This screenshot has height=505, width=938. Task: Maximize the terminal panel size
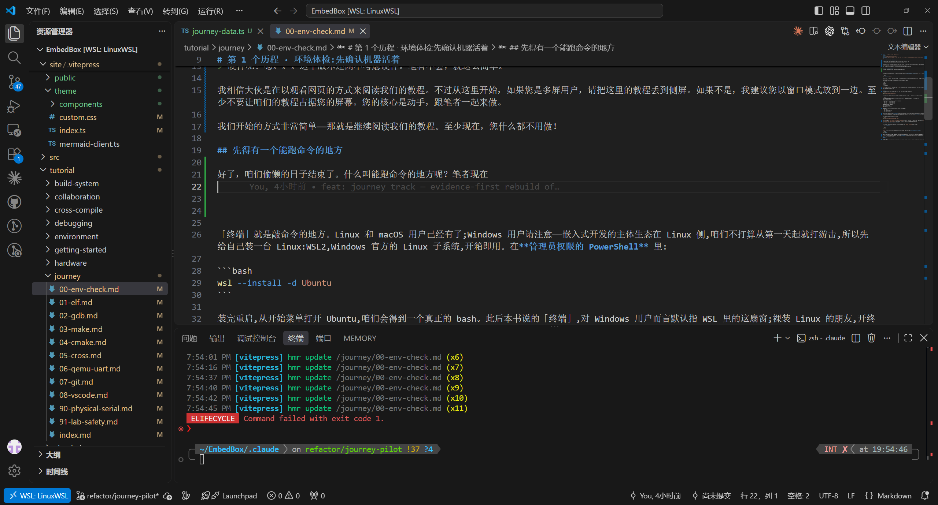pyautogui.click(x=908, y=338)
